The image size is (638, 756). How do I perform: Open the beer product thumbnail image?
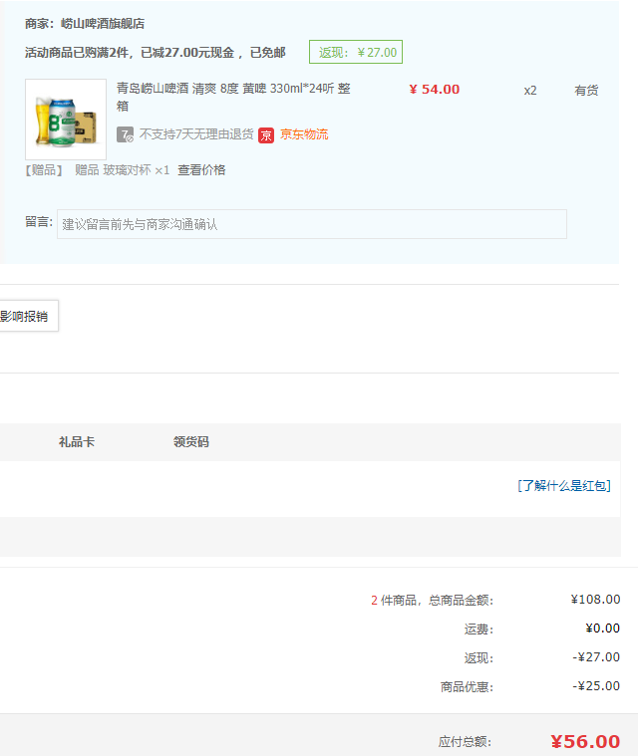(x=66, y=120)
